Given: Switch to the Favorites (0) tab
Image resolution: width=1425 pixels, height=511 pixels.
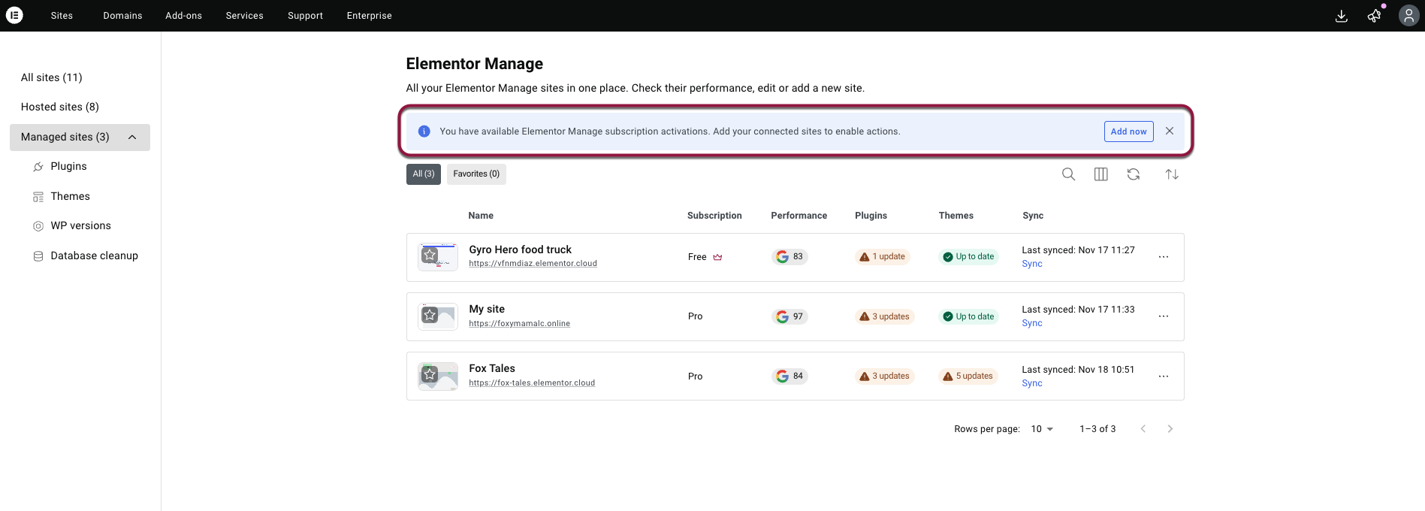Looking at the screenshot, I should coord(476,174).
